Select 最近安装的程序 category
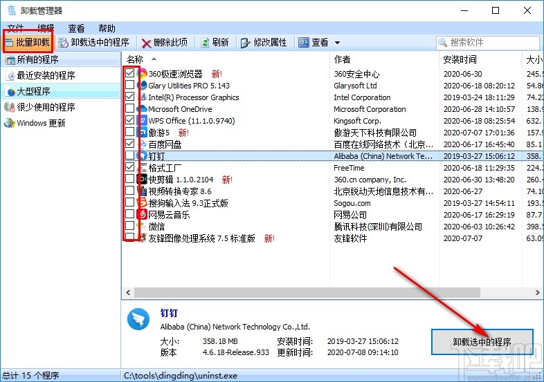 point(61,75)
